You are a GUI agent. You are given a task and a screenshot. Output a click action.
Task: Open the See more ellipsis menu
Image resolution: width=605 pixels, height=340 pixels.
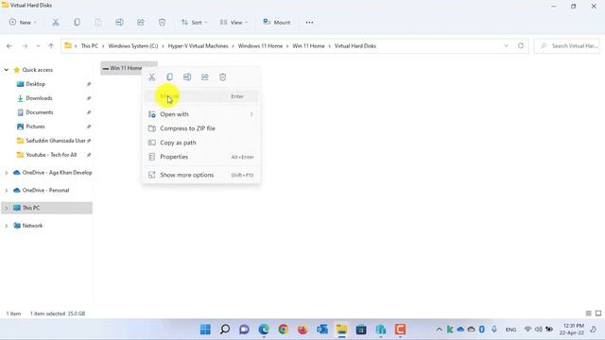[309, 23]
